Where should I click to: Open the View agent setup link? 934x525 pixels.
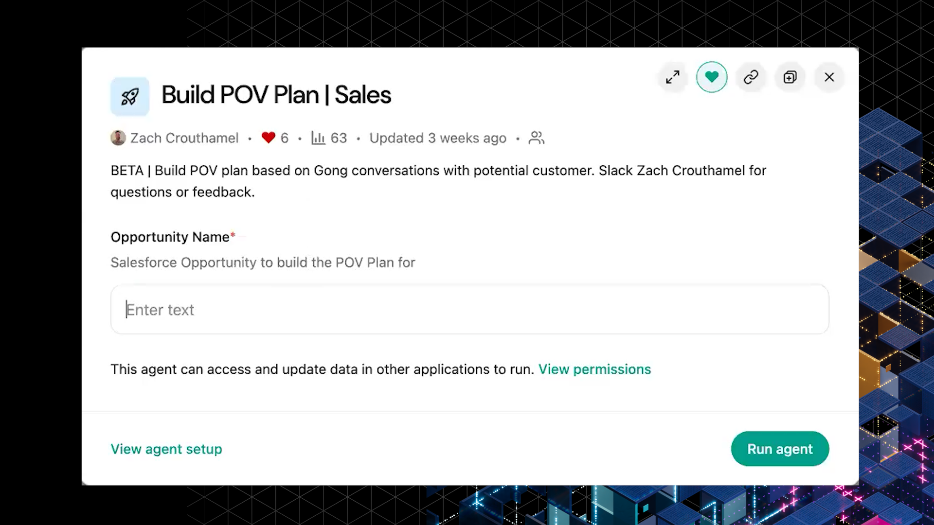tap(166, 449)
